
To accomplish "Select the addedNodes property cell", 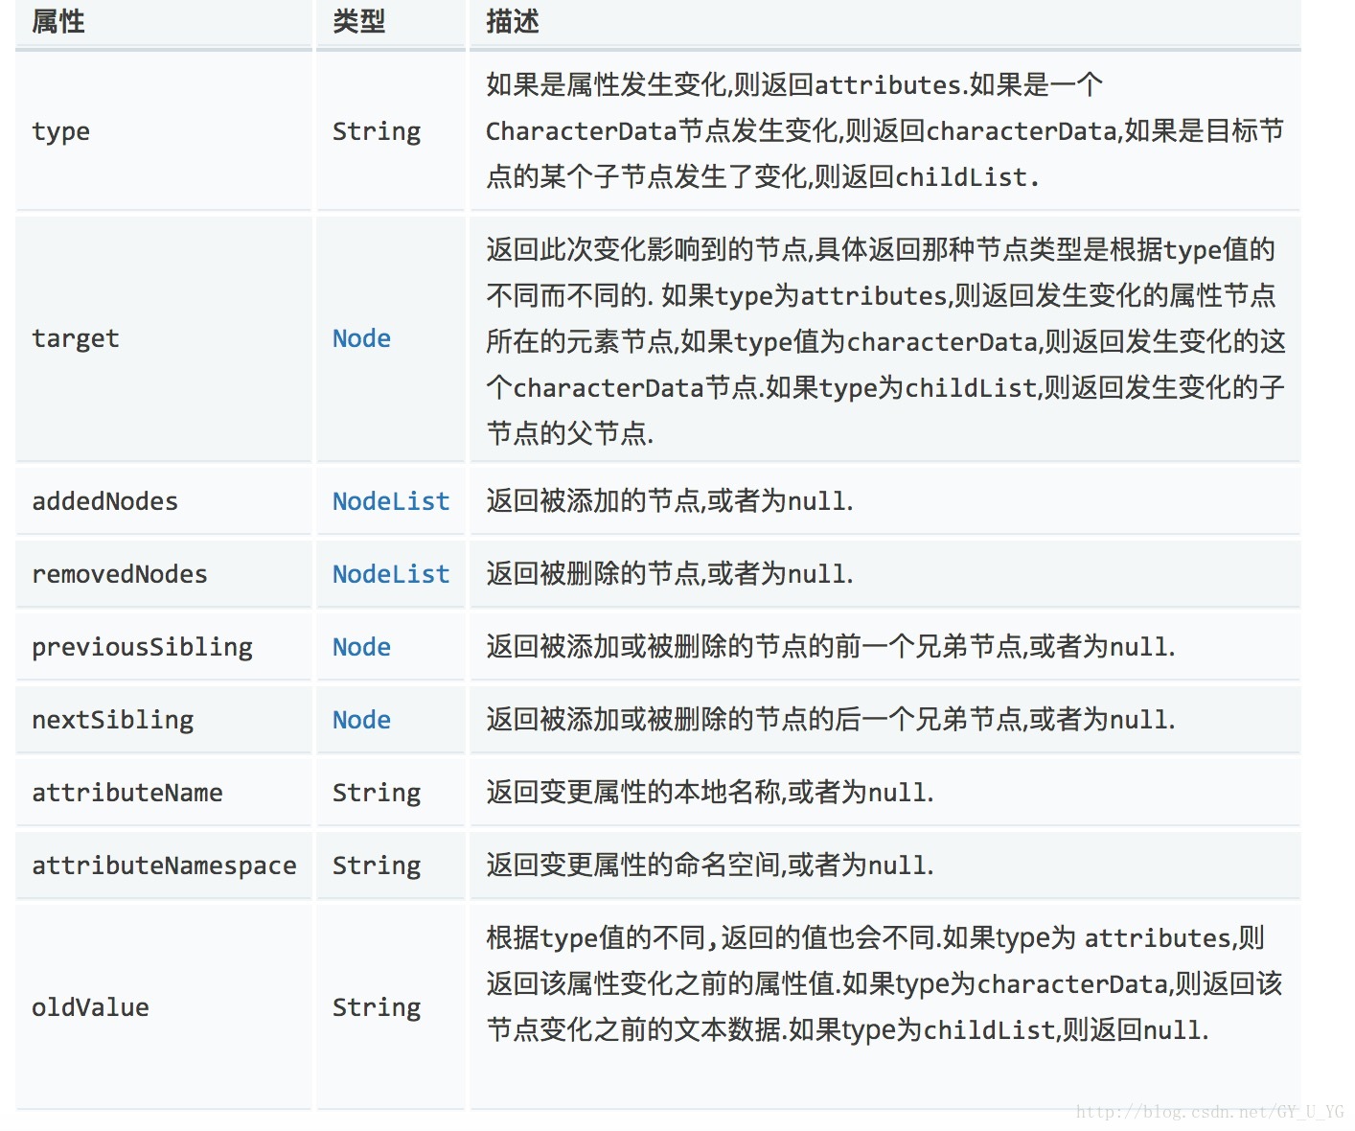I will coord(163,501).
